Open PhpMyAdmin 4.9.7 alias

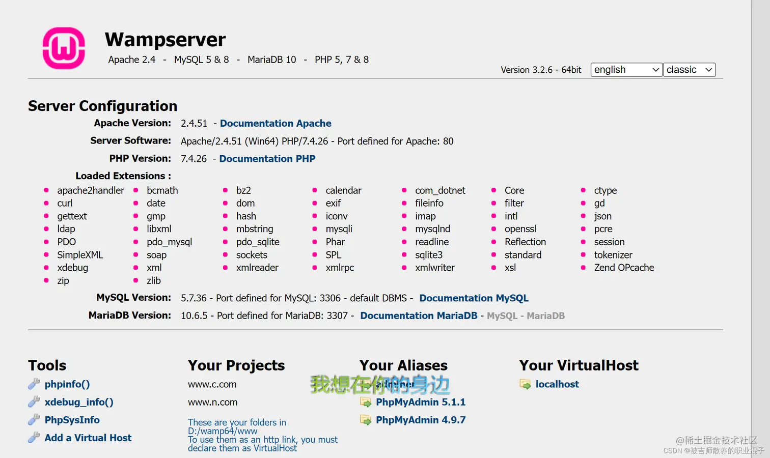[421, 420]
